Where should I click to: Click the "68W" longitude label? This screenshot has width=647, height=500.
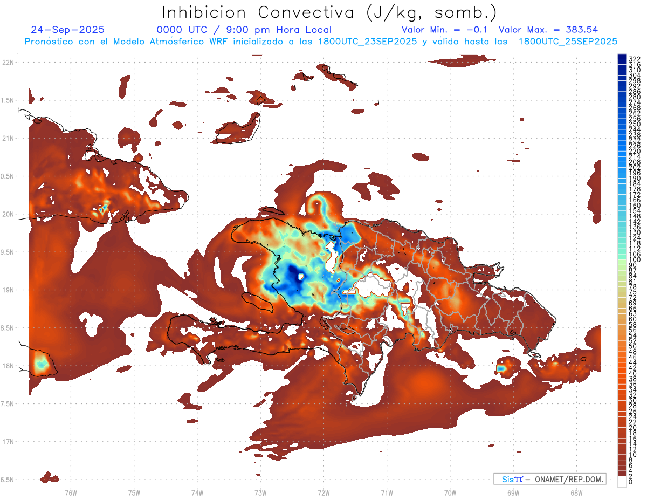click(x=576, y=493)
